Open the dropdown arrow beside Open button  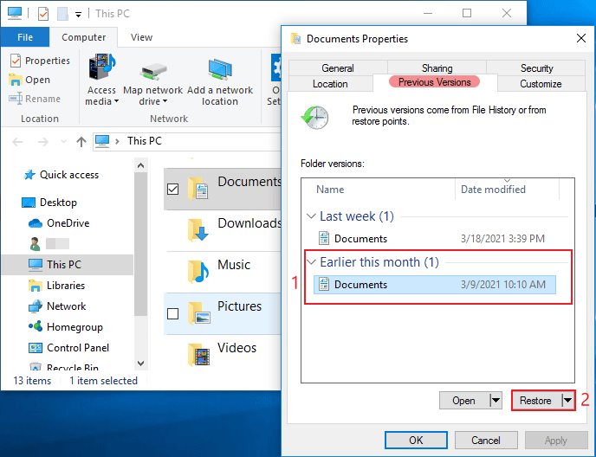pyautogui.click(x=496, y=401)
